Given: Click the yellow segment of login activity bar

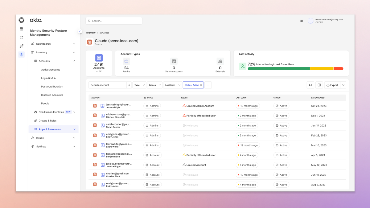Looking at the screenshot, I should tap(322, 69).
